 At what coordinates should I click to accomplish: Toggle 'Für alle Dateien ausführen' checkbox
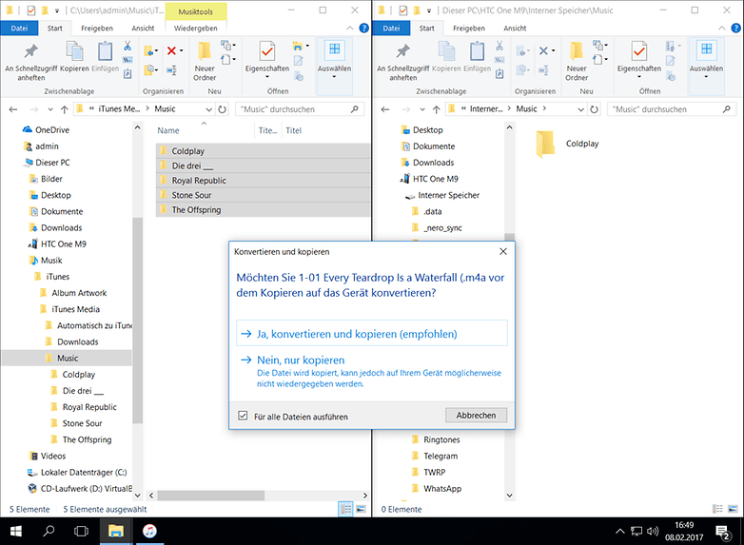[x=243, y=416]
